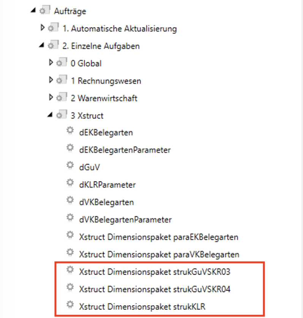Viewport: 303px width, 318px height.
Task: Select Xstruct Dimensionspaket paraEKBelegarten
Action: tap(159, 237)
